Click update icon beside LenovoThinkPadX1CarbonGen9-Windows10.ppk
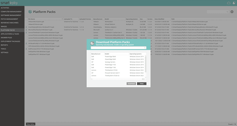 (26, 33)
